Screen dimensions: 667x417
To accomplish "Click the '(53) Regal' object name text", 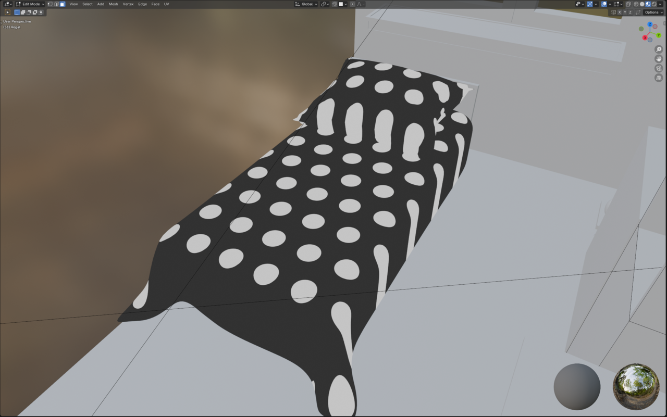I will (x=12, y=27).
